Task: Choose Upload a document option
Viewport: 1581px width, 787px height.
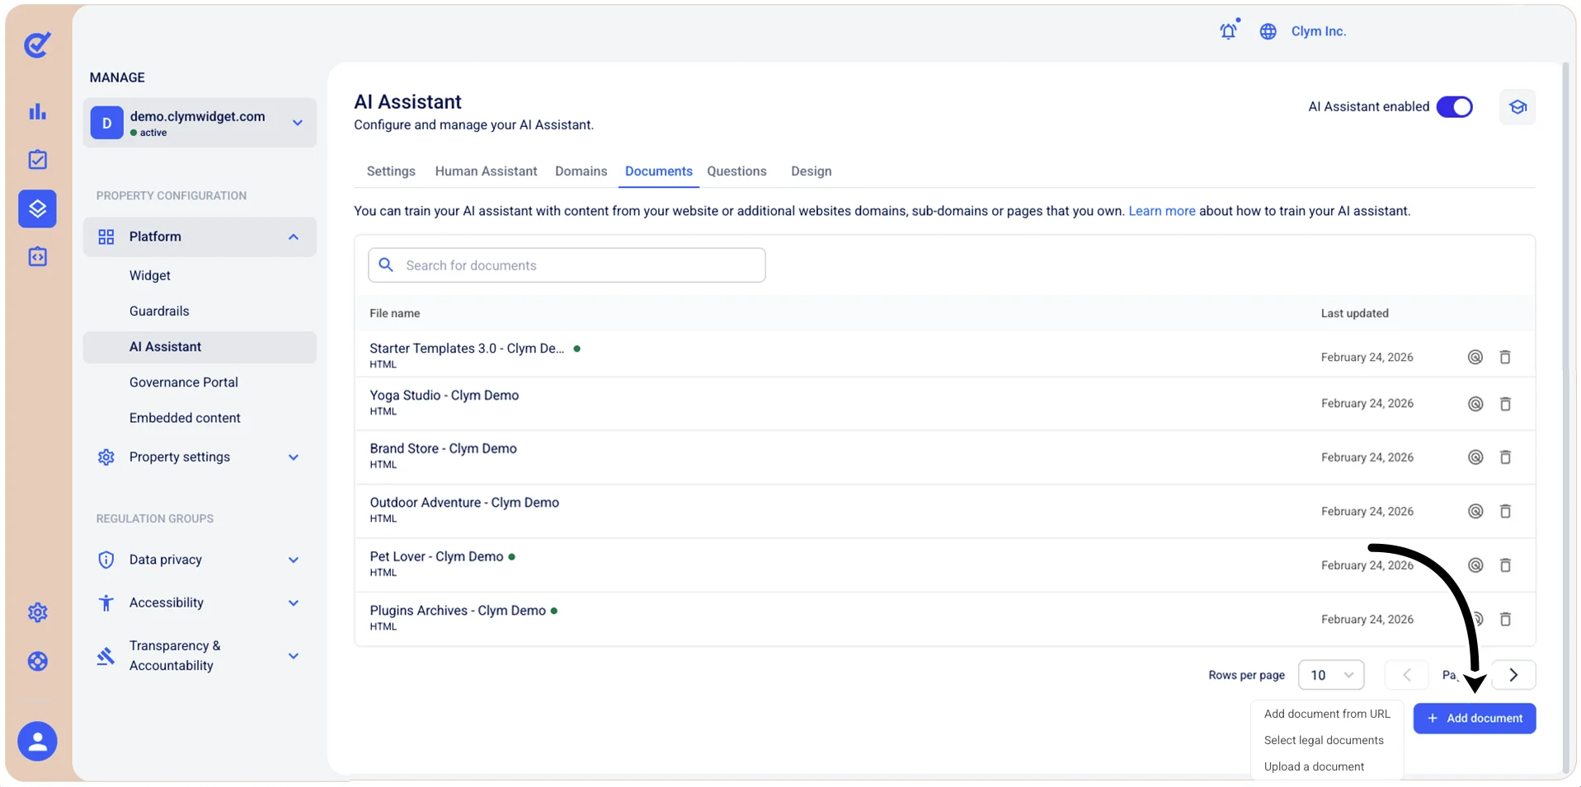Action: tap(1314, 766)
